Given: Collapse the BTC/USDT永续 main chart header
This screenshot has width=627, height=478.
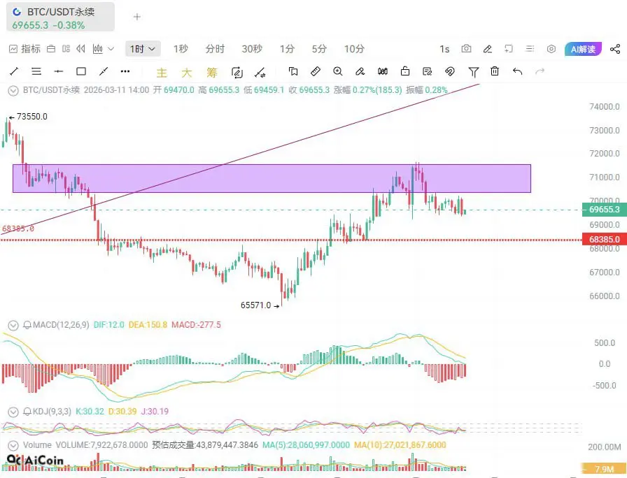Looking at the screenshot, I should tap(13, 91).
